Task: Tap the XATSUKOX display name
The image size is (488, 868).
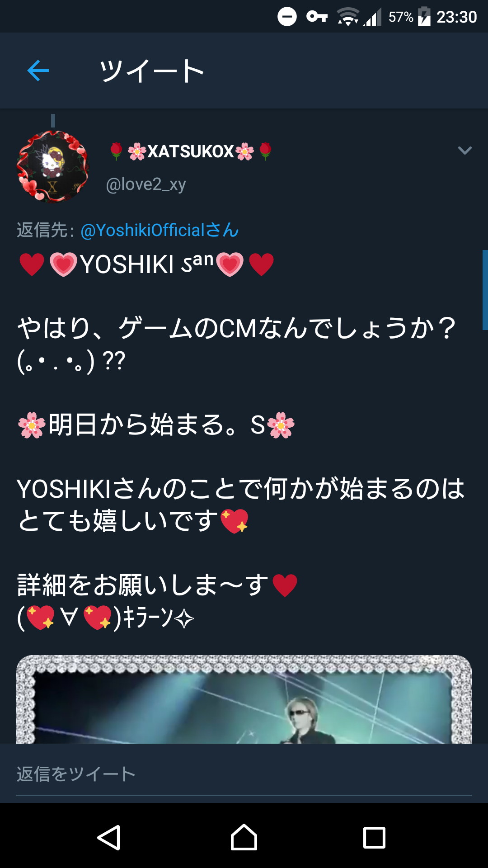Action: point(190,151)
